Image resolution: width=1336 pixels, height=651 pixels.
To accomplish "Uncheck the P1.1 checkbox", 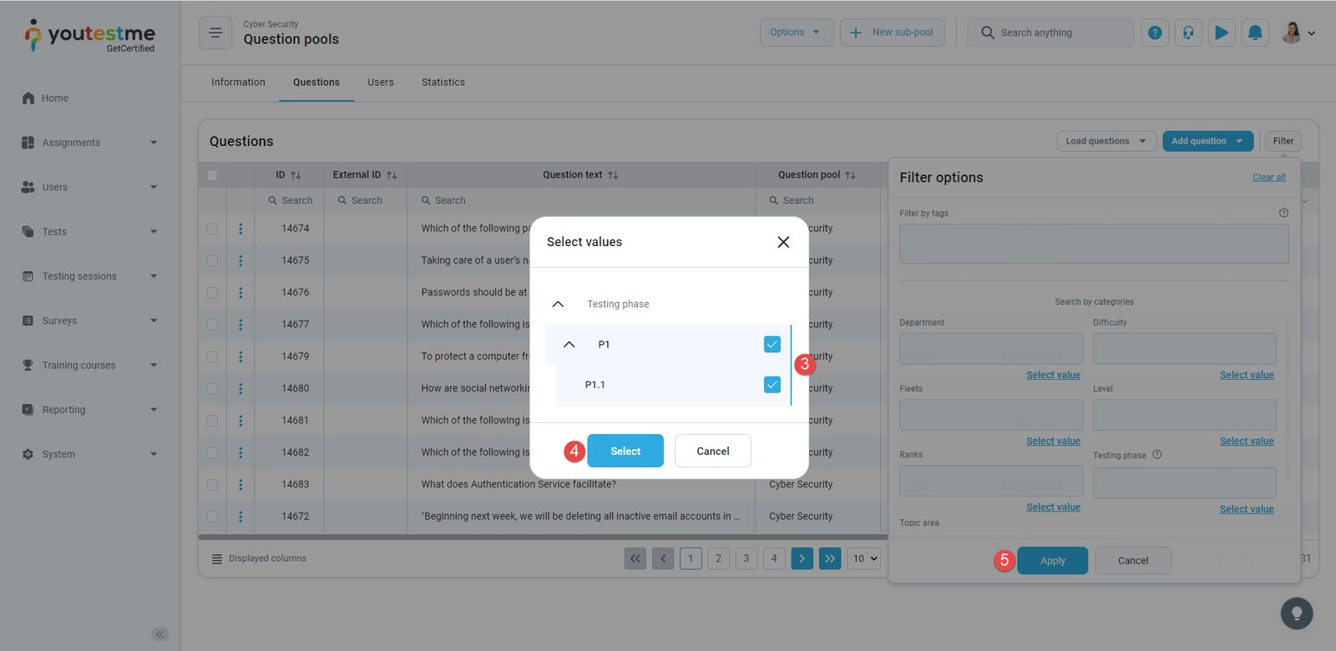I will click(772, 385).
